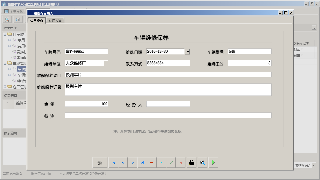Click into the 经办人 input field
The image size is (320, 180).
coord(168,104)
